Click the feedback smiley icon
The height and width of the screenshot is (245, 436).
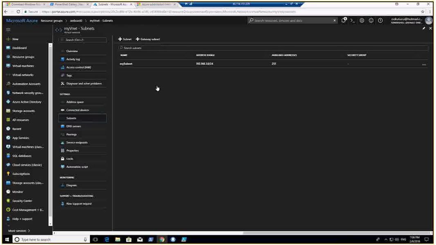point(371,20)
